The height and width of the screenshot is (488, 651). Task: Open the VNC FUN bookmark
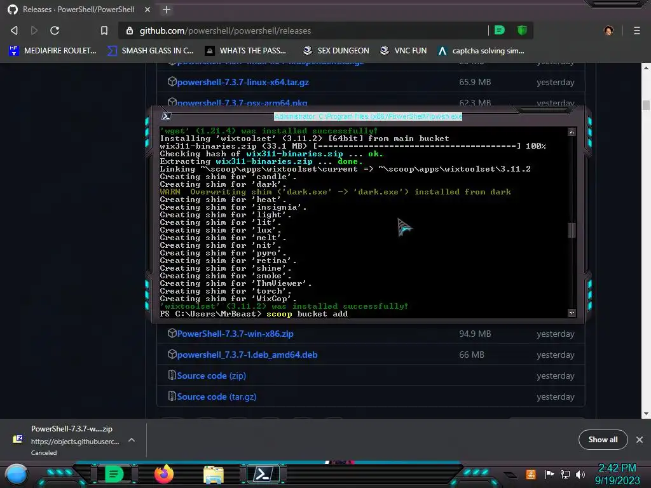[x=404, y=51]
